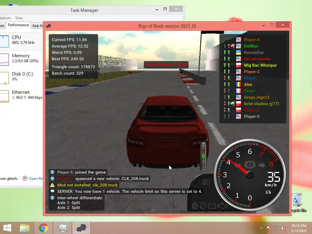Screen dimensions: 312x234
Task: Click the battery dashboard indicator icon
Action: (212, 206)
